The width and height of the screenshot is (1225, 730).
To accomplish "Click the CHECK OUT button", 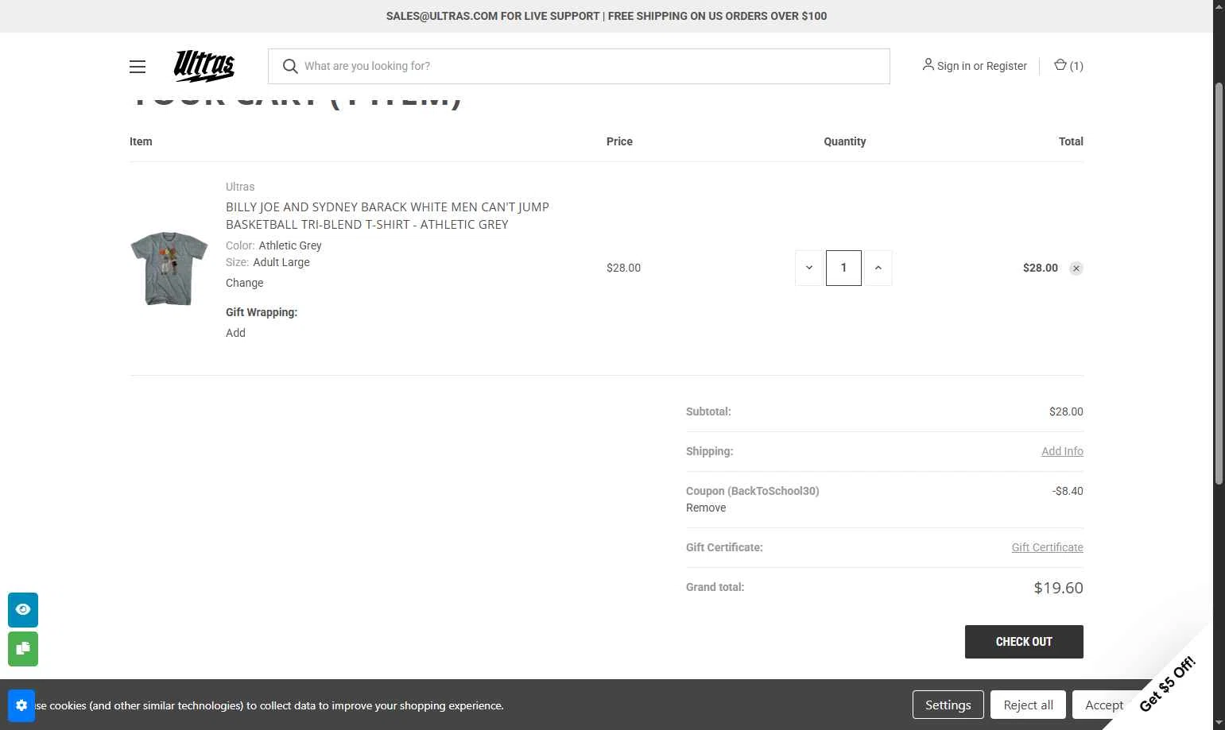I will pyautogui.click(x=1024, y=642).
